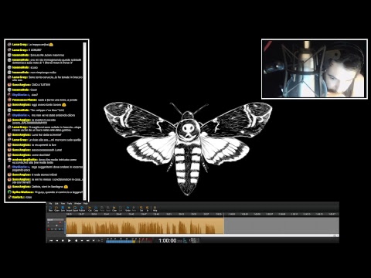The height and width of the screenshot is (278, 371).
Task: Click the webcam video thumbnail
Action: [x=315, y=69]
